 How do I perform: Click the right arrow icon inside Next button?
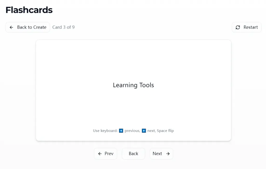tap(168, 153)
